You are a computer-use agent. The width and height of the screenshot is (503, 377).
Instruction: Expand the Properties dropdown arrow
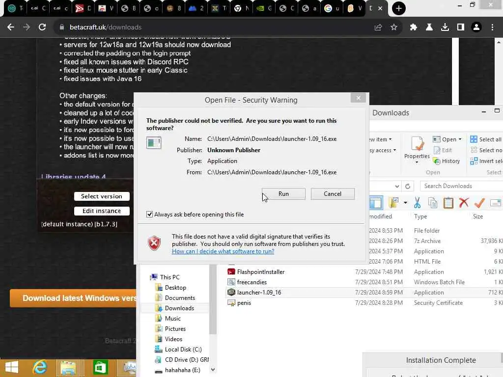[x=417, y=162]
